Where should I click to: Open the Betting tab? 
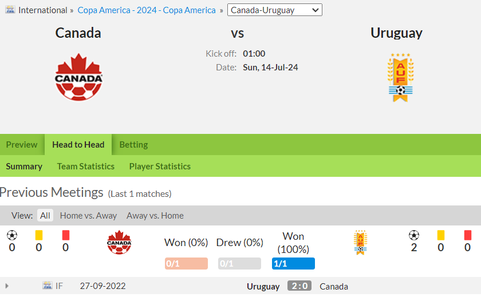[133, 145]
